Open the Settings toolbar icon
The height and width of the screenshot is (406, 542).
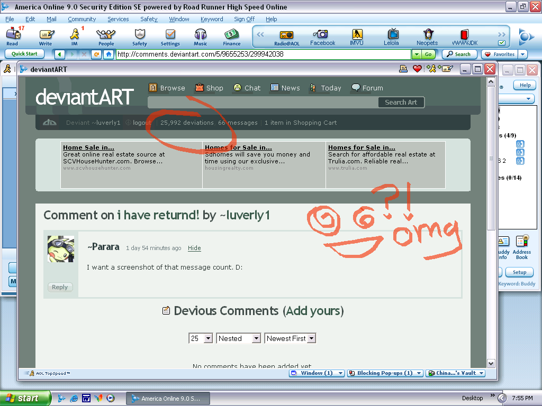(x=170, y=36)
